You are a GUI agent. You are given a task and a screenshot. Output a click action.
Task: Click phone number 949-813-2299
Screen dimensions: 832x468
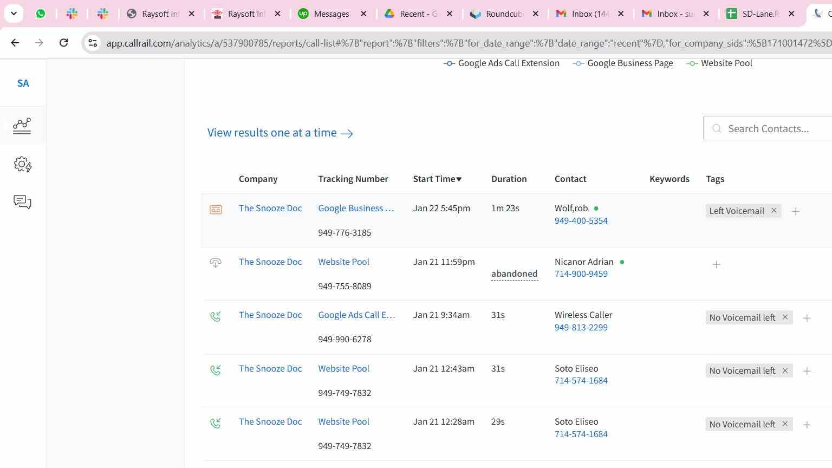tap(581, 327)
